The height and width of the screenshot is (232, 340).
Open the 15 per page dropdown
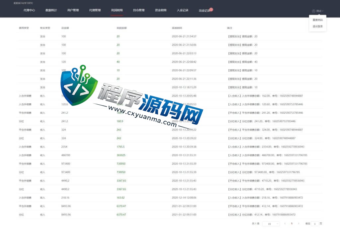pyautogui.click(x=271, y=224)
